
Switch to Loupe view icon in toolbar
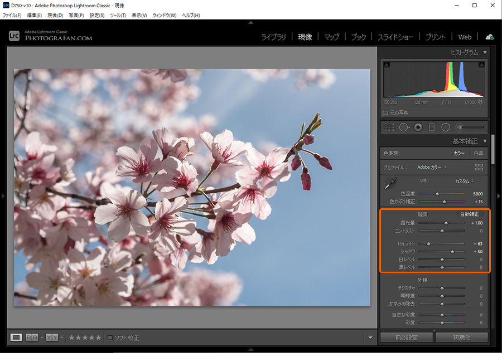click(x=16, y=337)
